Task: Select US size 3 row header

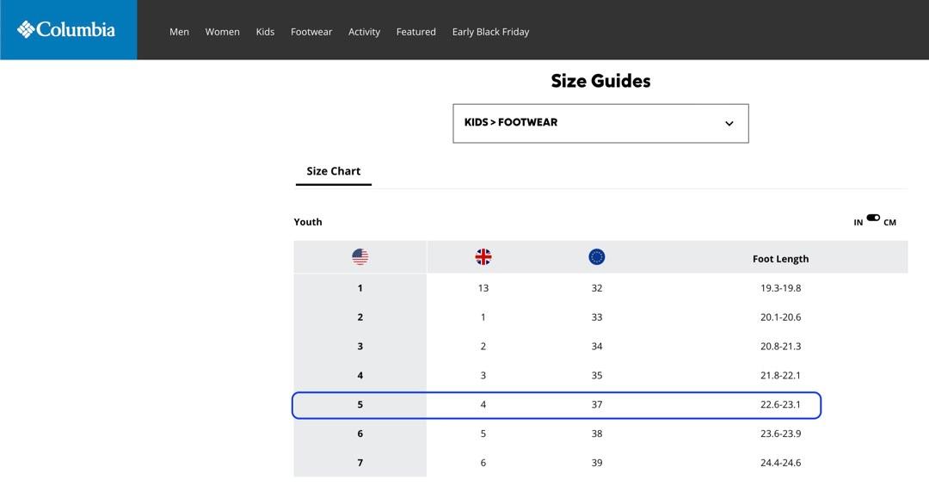Action: pyautogui.click(x=360, y=346)
